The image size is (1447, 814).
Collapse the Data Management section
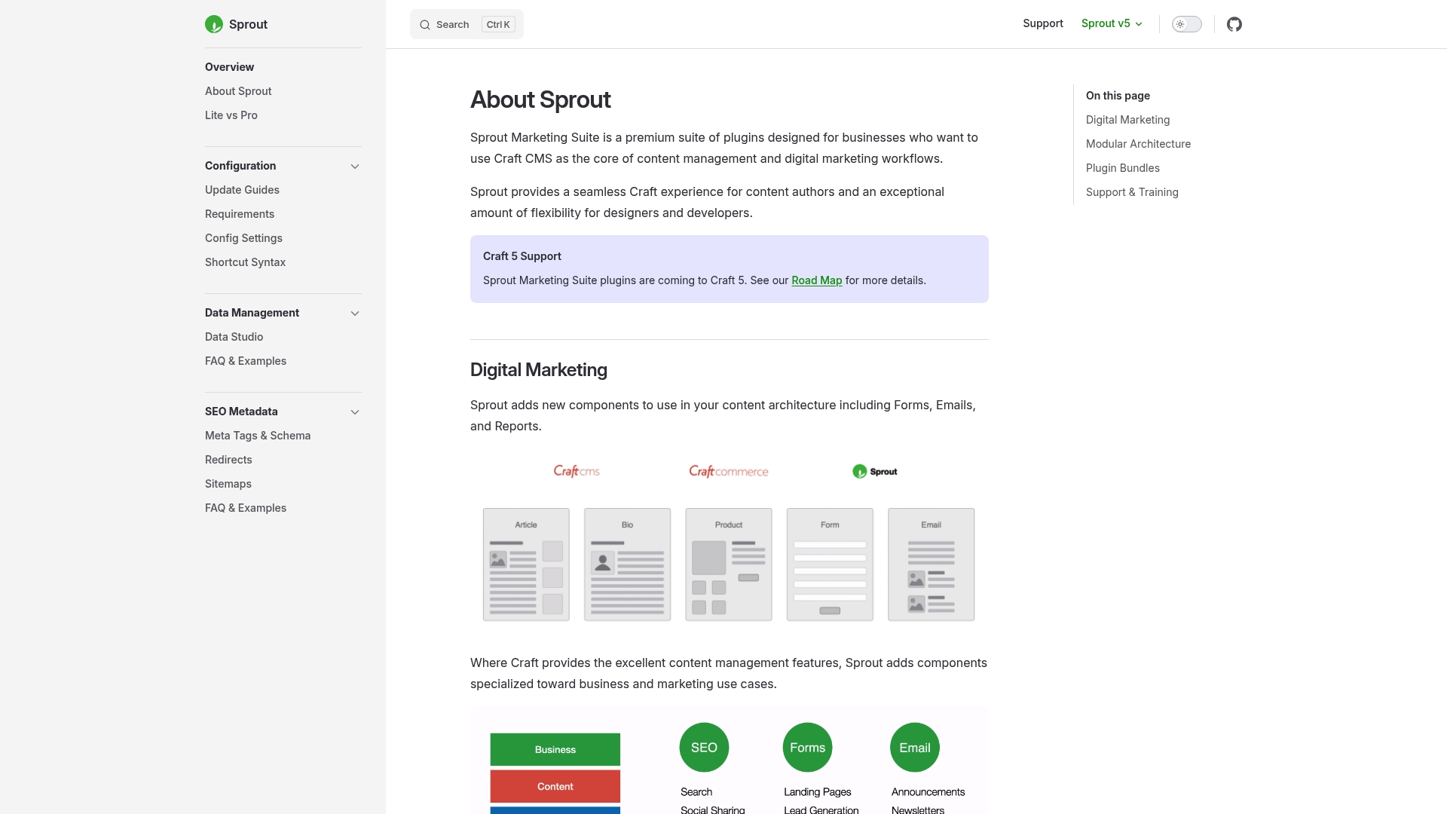click(x=355, y=313)
